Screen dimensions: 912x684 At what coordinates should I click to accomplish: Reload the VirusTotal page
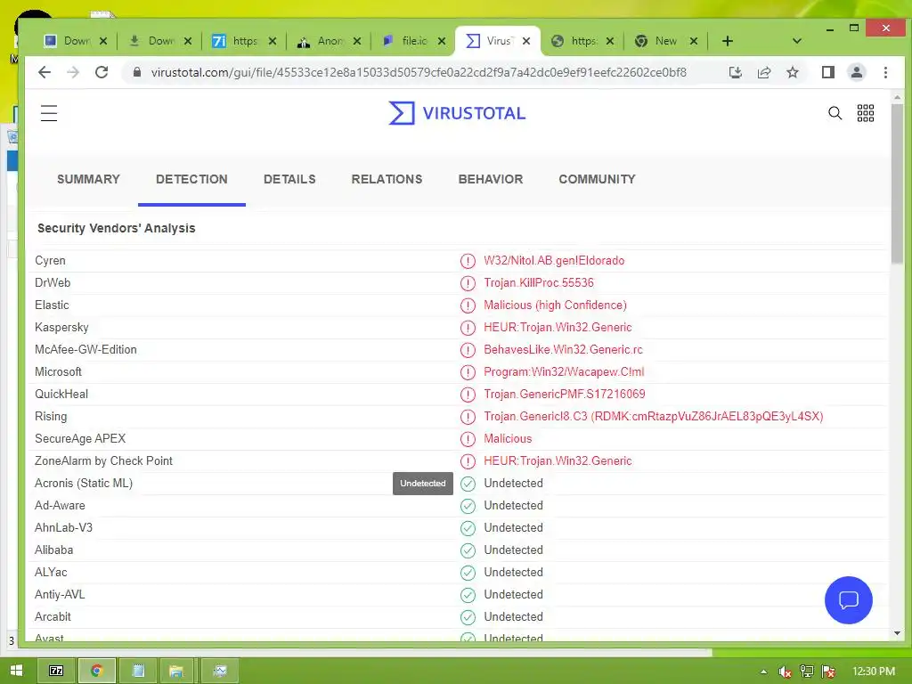[102, 72]
